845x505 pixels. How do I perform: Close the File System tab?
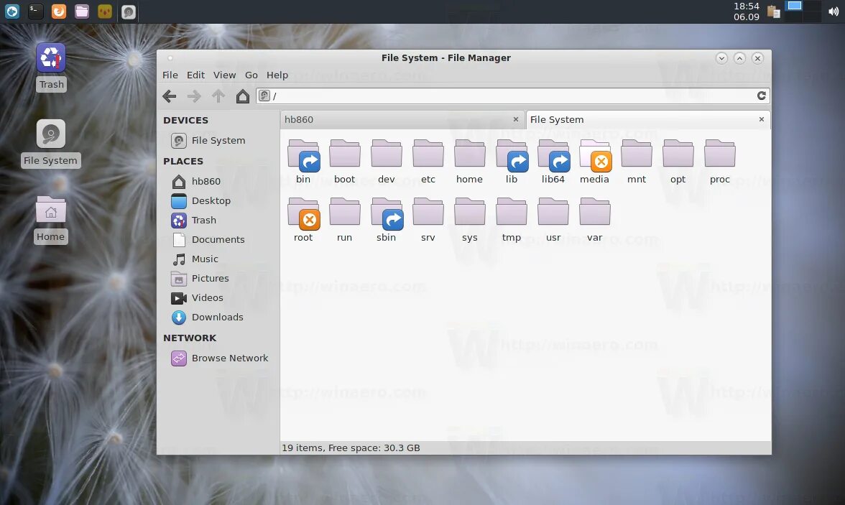762,119
